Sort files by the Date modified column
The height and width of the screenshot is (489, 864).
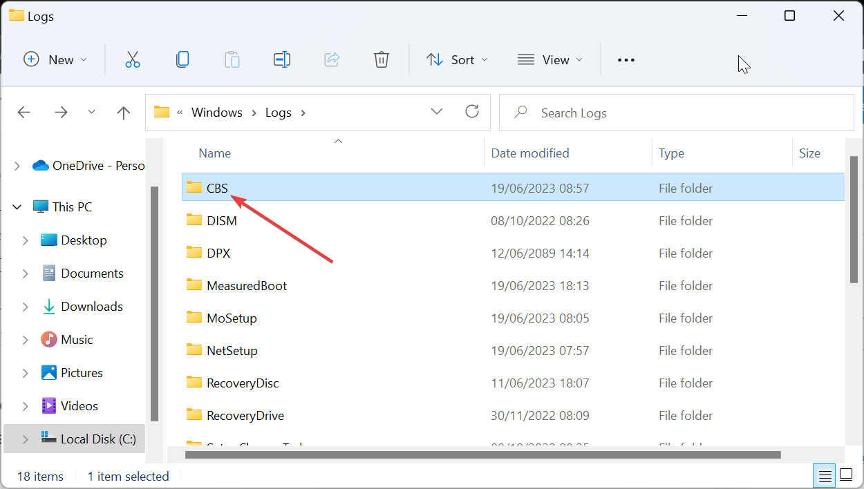[x=530, y=153]
